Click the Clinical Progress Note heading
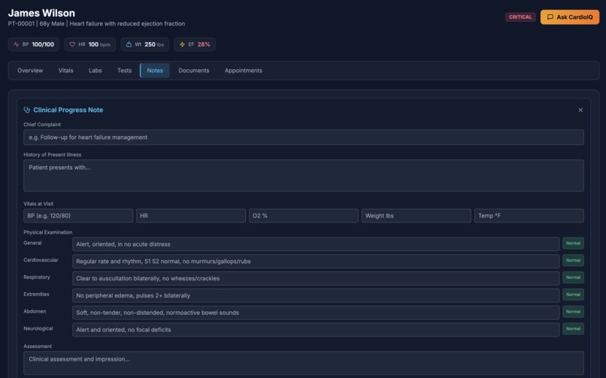606x378 pixels. 68,110
